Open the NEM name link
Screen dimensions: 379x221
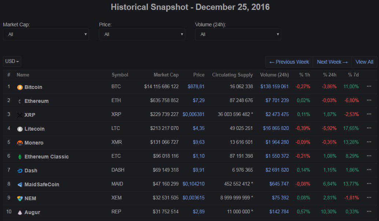tap(30, 199)
